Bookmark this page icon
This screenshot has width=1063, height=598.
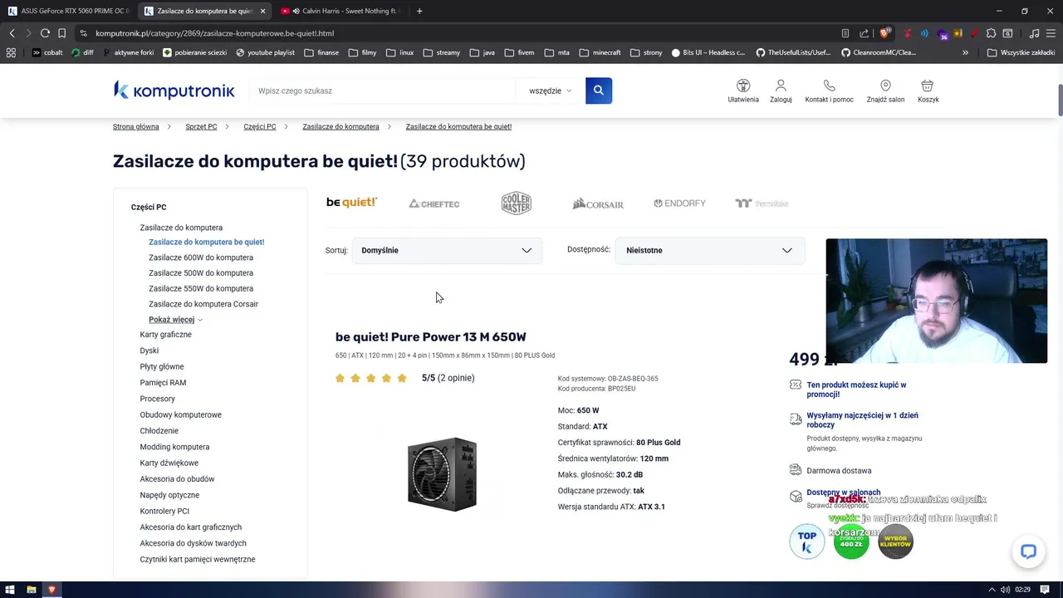61,33
